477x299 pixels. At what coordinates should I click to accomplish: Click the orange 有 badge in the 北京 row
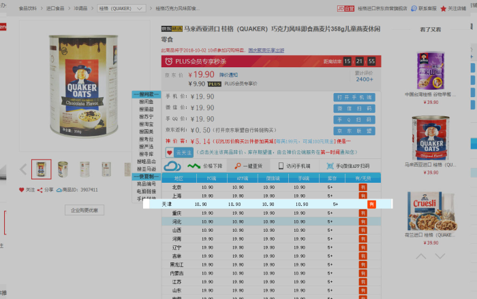click(363, 188)
